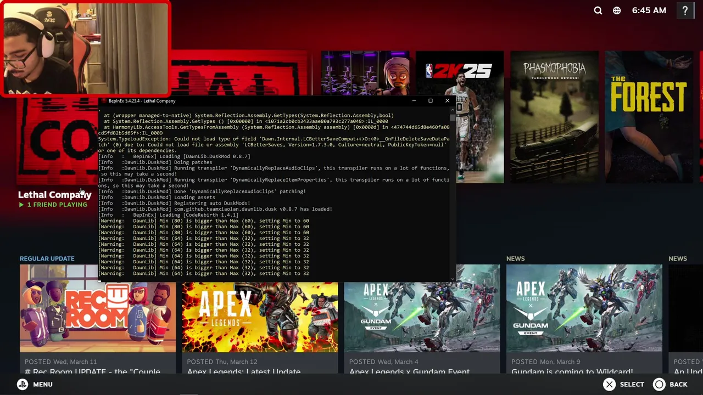The image size is (703, 395).
Task: Click the REGULAR UPDATE category label
Action: 47,258
